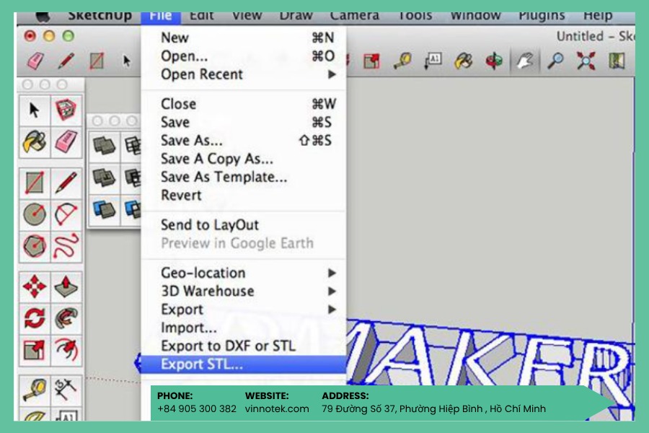Activate the Orbit tool in top toolbar
The height and width of the screenshot is (433, 649).
494,61
